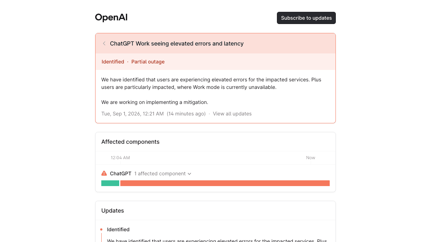Click the OpenAI logo
This screenshot has height=242, width=431.
(111, 18)
